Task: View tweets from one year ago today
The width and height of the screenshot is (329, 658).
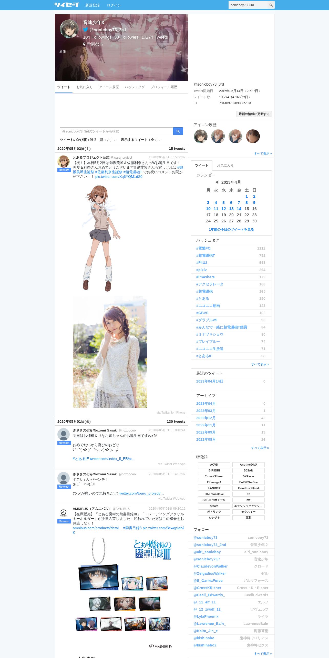Action: point(231,230)
